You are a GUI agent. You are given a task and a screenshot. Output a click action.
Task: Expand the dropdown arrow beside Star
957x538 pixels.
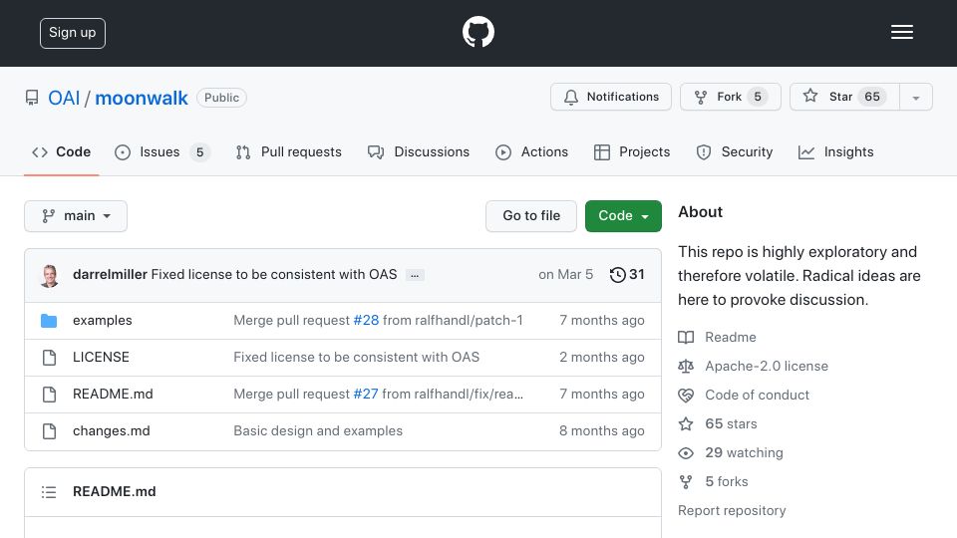click(x=915, y=97)
